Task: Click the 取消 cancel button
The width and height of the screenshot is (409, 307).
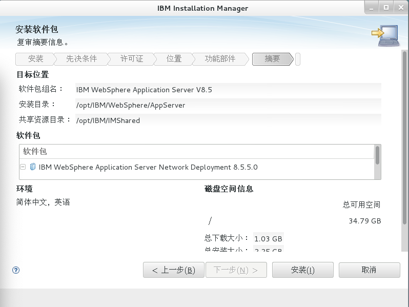Action: (x=369, y=270)
